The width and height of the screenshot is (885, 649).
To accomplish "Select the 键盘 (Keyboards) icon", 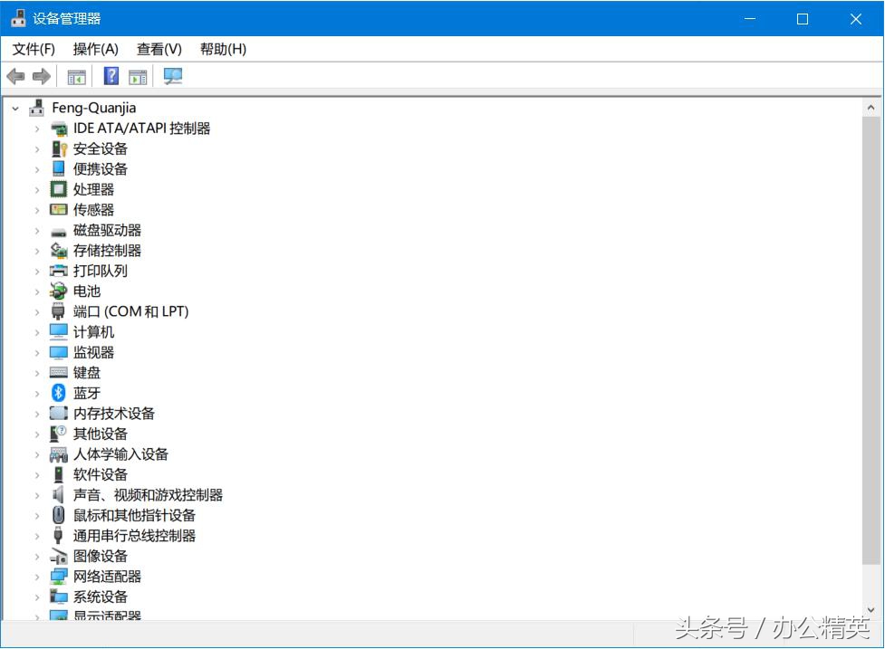I will tap(58, 372).
